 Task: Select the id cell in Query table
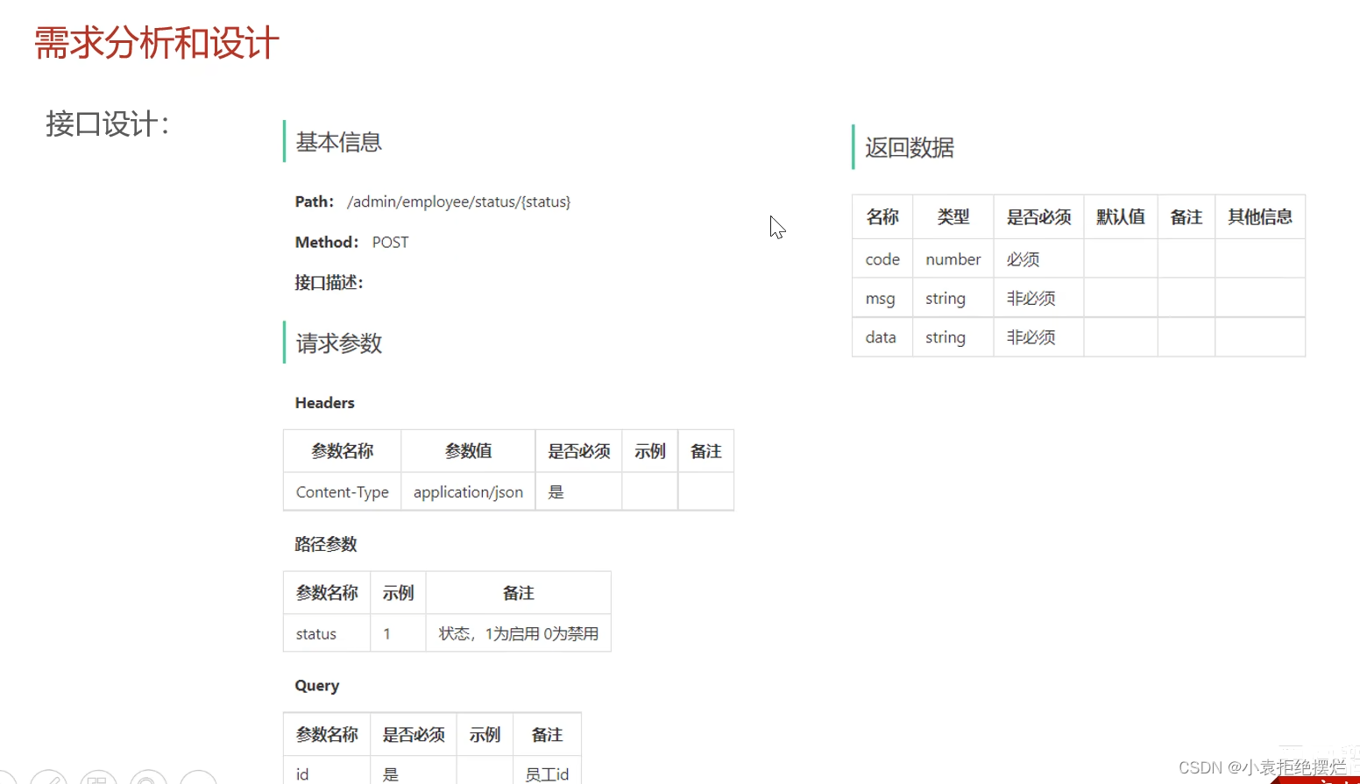[301, 774]
